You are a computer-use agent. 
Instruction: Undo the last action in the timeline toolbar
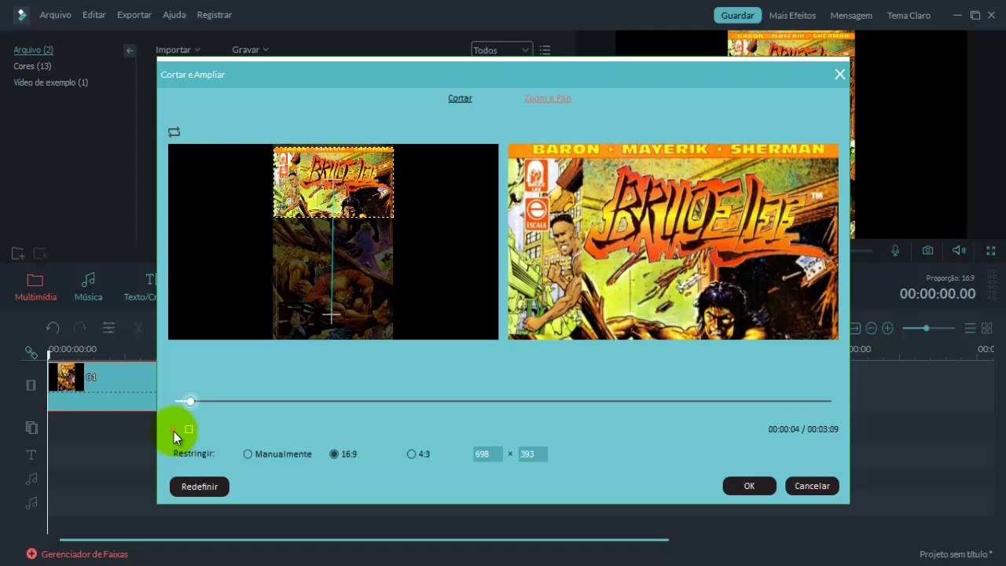coord(53,328)
